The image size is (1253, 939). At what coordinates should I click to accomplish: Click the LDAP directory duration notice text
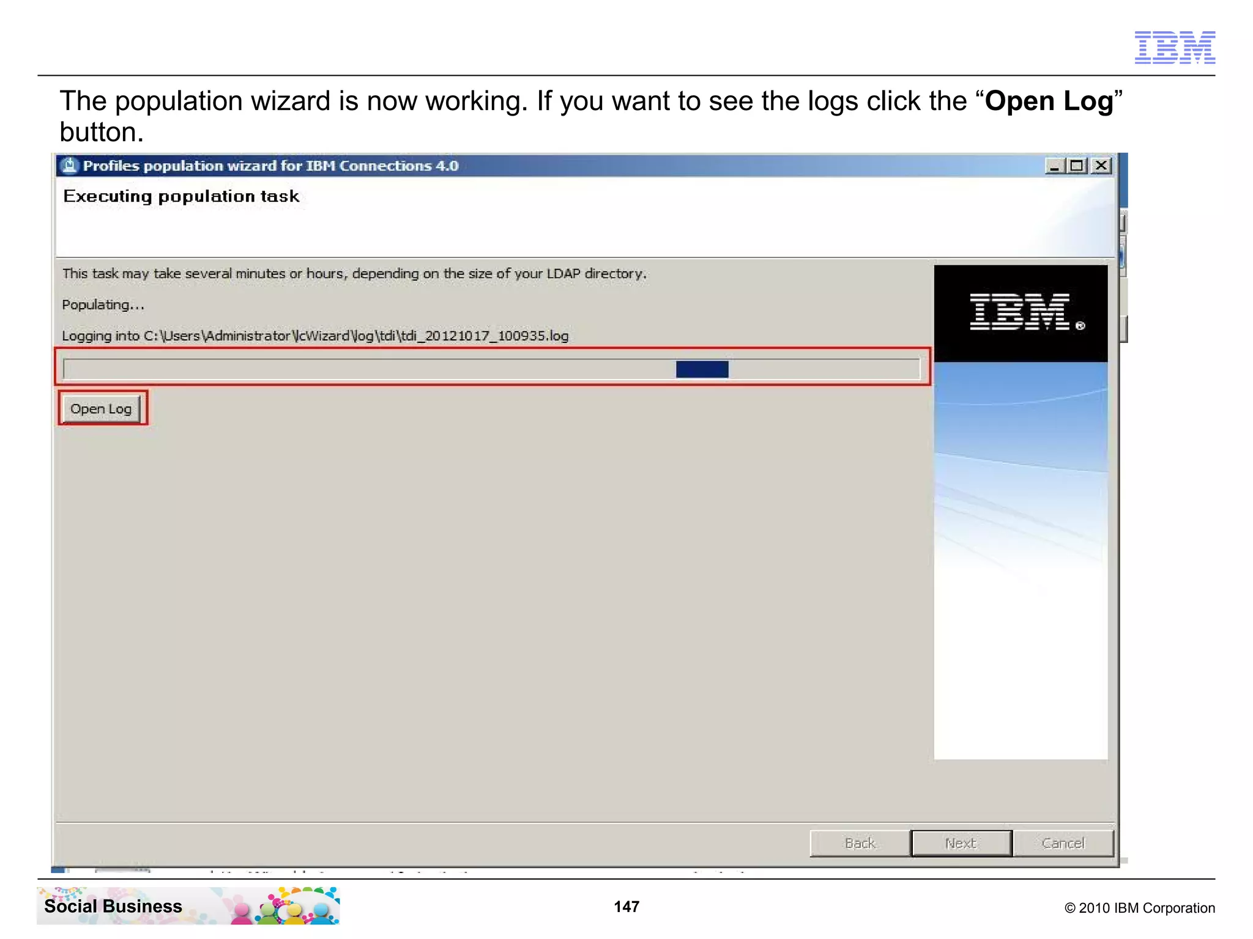coord(354,273)
